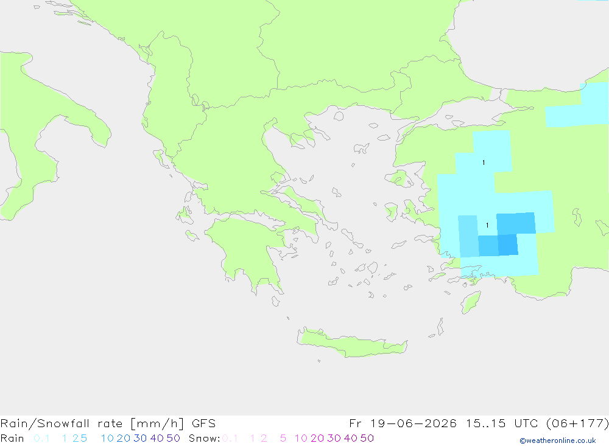Image resolution: width=609 pixels, height=446 pixels.
Task: Click the 'Rain/Snowfall rate [mm/h] GFS' title
Action: coord(108,423)
